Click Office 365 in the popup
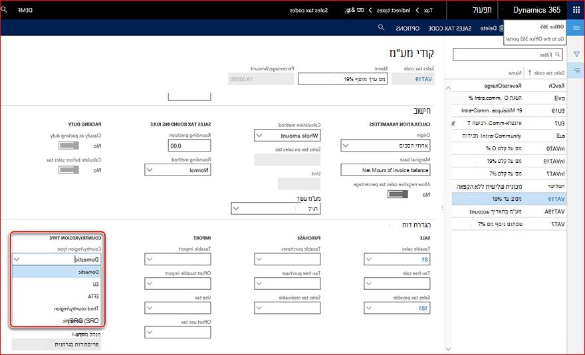 coord(552,27)
